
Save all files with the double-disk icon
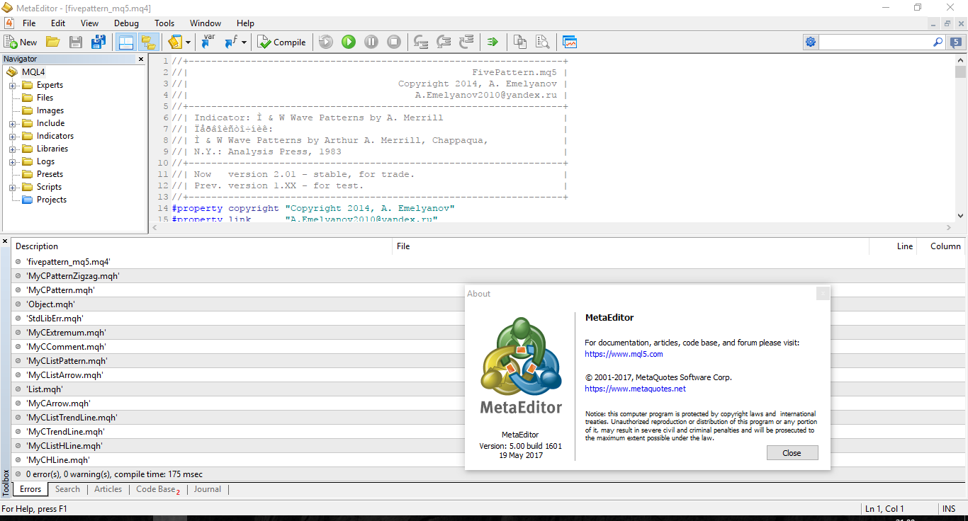pyautogui.click(x=99, y=42)
